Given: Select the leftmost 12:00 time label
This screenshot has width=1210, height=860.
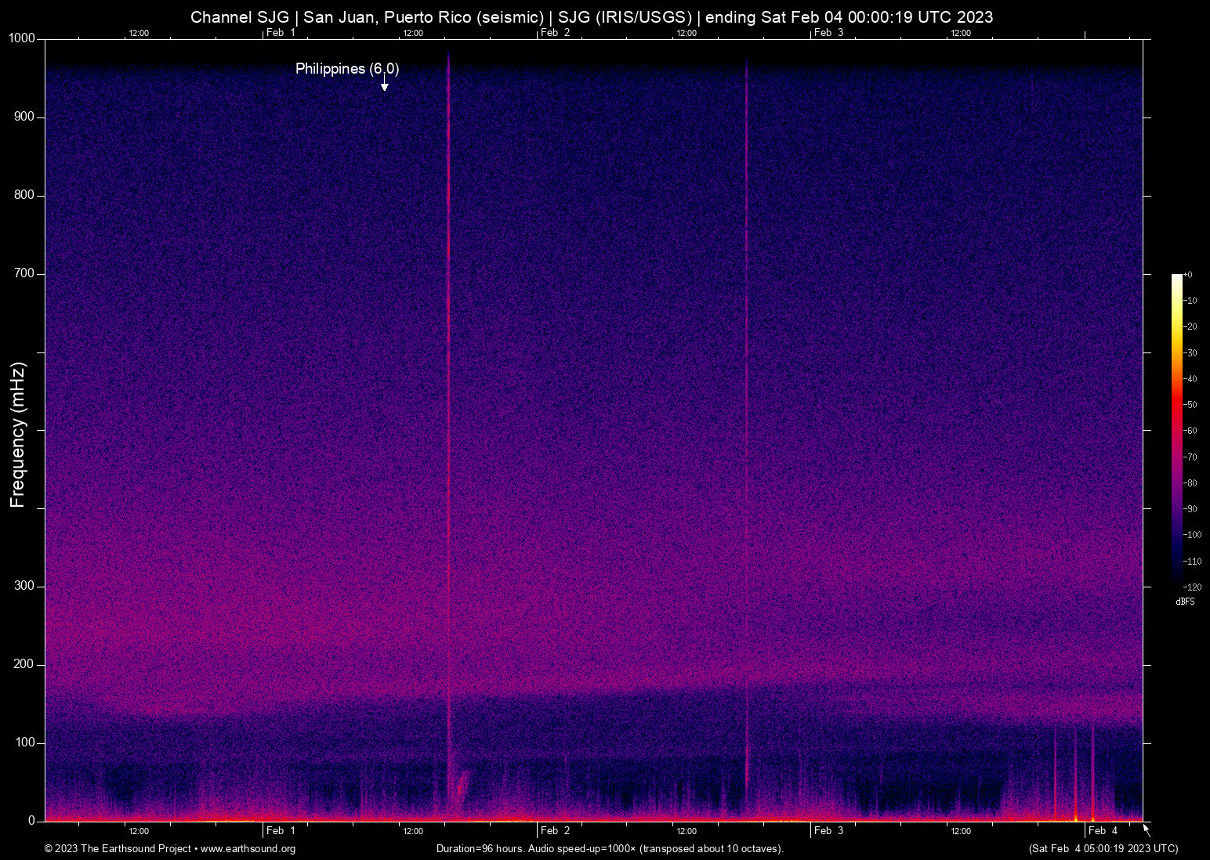Looking at the screenshot, I should pos(138,33).
